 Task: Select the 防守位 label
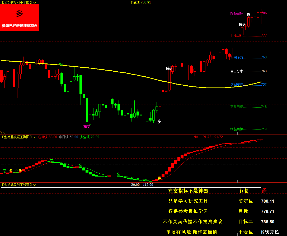246,201
